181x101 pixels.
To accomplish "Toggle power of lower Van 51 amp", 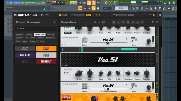I will (x=157, y=54).
